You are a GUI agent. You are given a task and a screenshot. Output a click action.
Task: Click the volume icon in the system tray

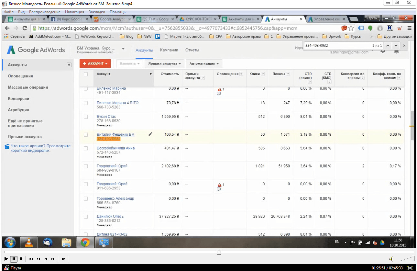click(375, 243)
